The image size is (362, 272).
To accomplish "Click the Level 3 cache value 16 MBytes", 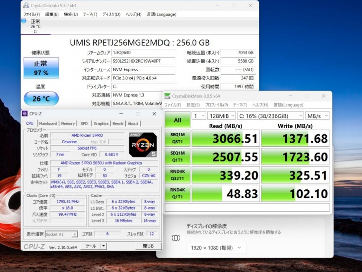I will click(x=123, y=221).
